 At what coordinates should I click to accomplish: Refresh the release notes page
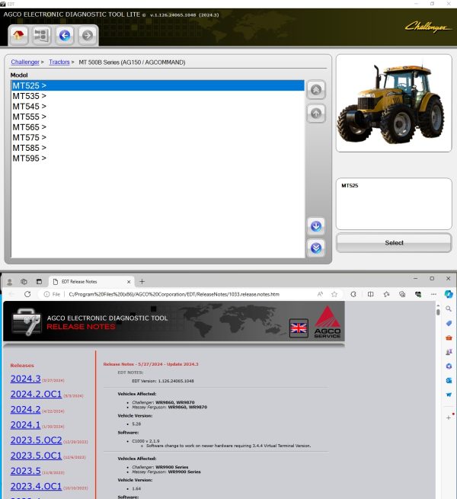point(27,294)
